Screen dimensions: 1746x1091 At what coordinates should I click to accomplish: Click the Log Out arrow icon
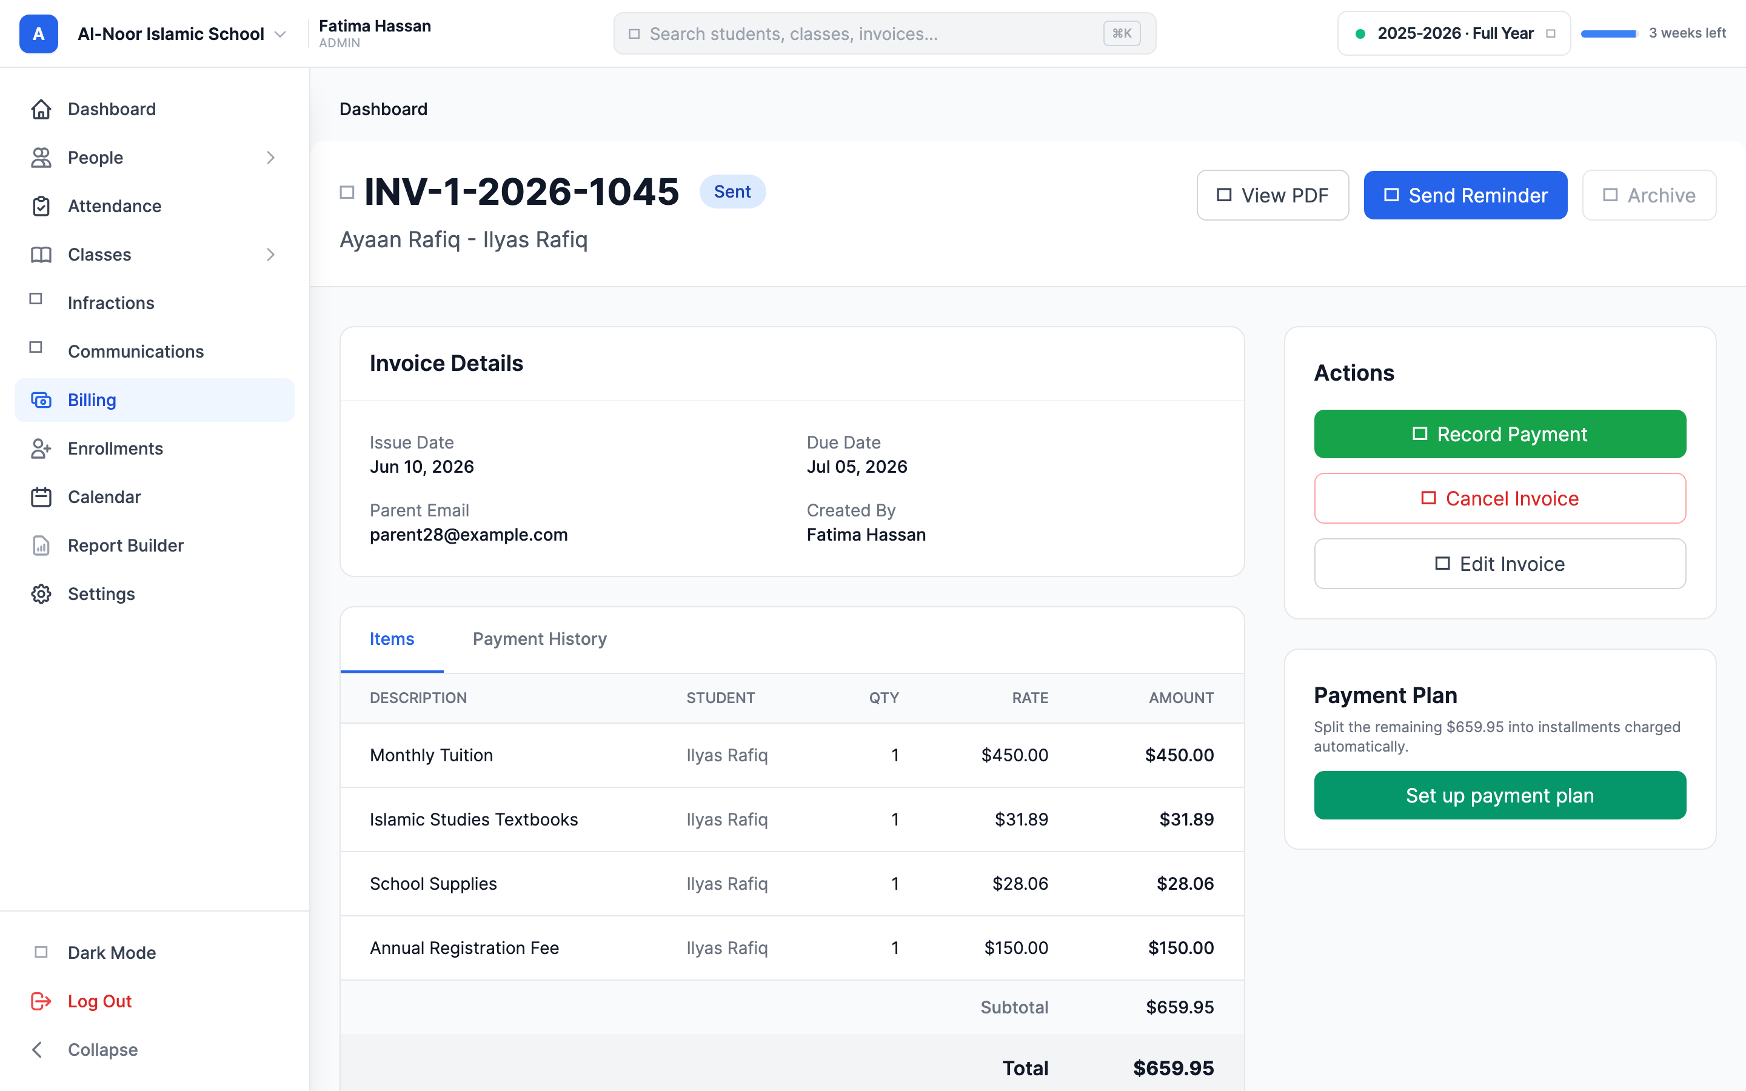point(41,1001)
